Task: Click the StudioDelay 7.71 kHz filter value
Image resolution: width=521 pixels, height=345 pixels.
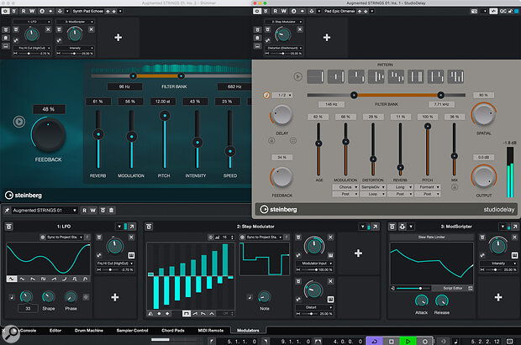Action: pos(441,104)
